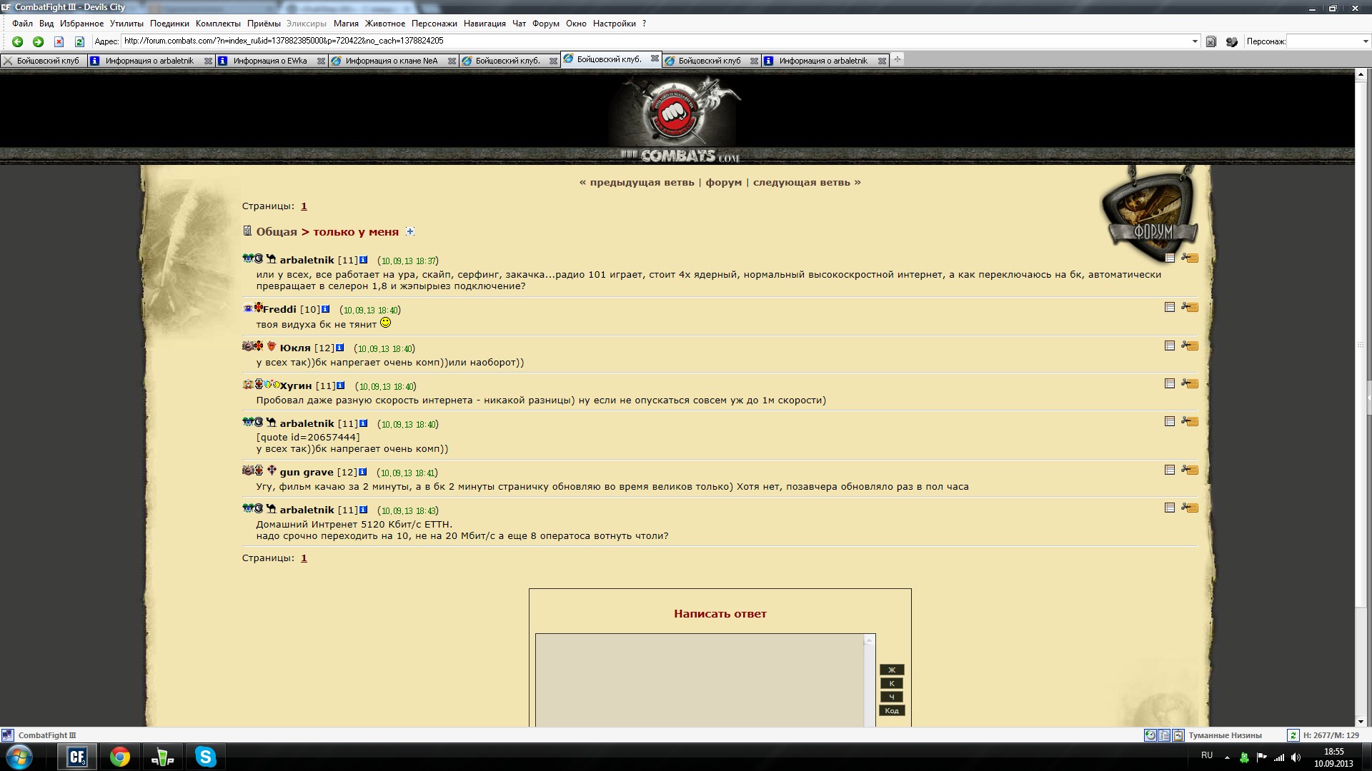Open the Навигация menu
Image resolution: width=1372 pixels, height=771 pixels.
pos(484,24)
